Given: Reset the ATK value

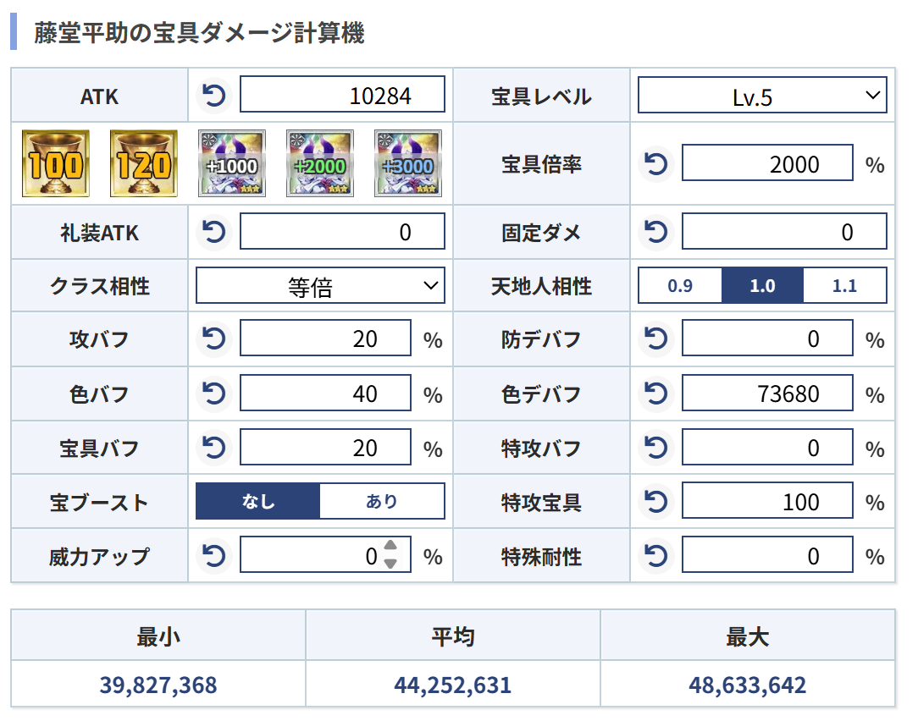Looking at the screenshot, I should coord(213,95).
